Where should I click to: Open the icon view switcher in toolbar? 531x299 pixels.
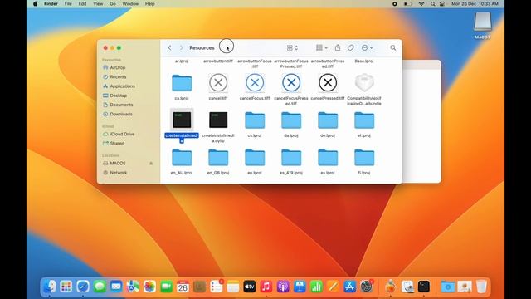point(292,48)
